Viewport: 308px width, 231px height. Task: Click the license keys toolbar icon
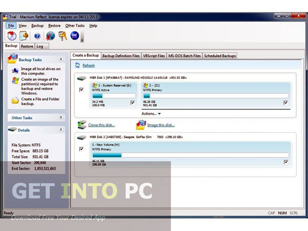point(63,36)
